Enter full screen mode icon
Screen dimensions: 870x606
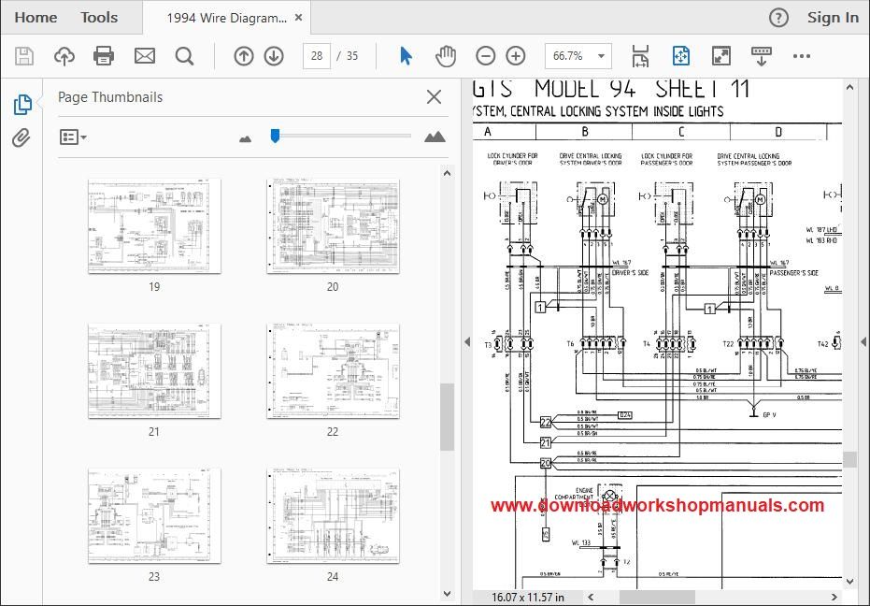pyautogui.click(x=720, y=56)
